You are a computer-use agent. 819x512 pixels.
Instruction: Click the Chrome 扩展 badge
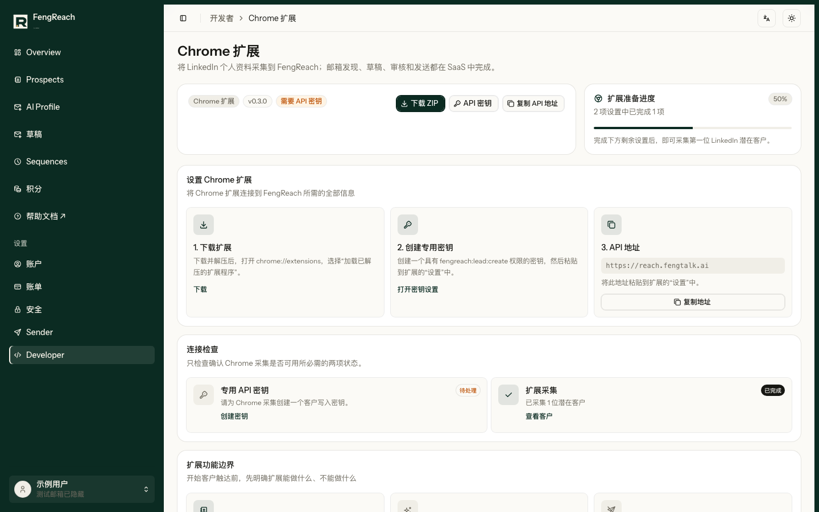click(x=214, y=101)
